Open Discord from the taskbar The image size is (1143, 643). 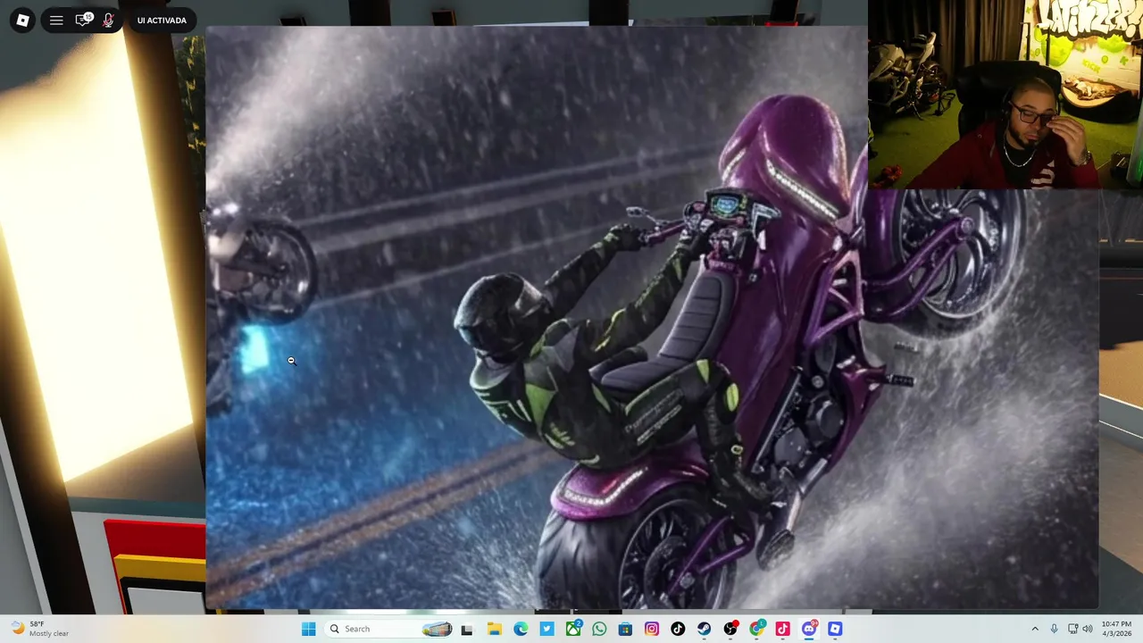click(x=809, y=629)
